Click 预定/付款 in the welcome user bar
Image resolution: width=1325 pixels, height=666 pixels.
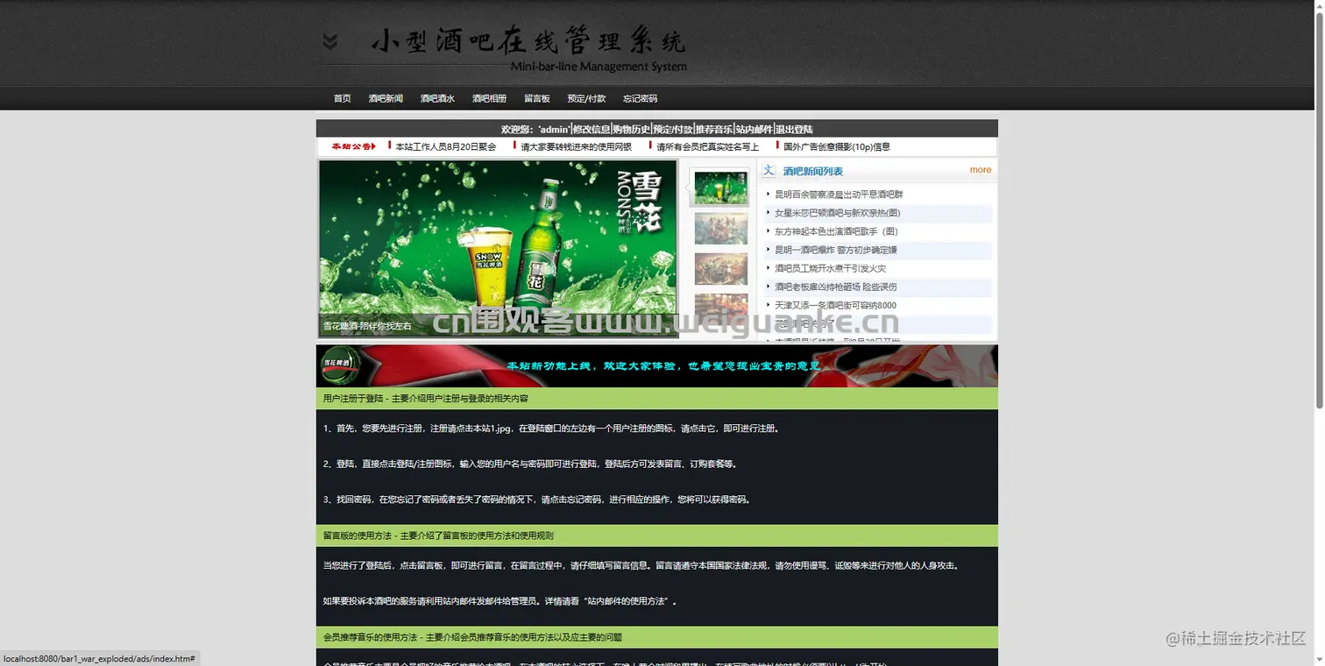pos(673,130)
